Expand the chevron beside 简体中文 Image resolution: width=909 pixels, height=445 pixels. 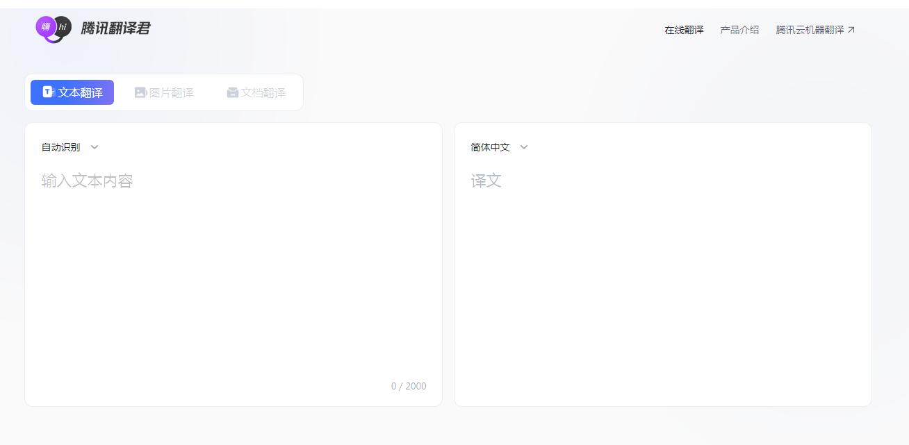tap(523, 147)
